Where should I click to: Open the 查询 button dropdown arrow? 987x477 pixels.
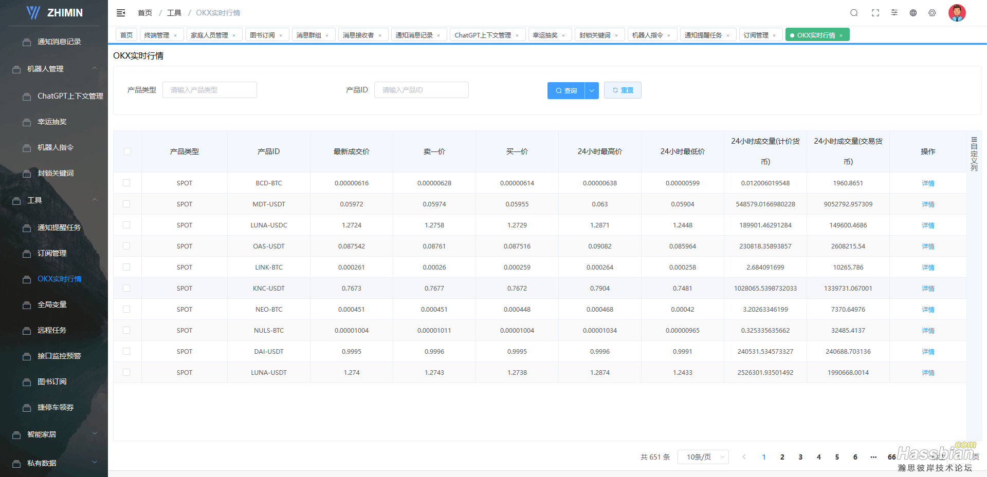coord(592,90)
